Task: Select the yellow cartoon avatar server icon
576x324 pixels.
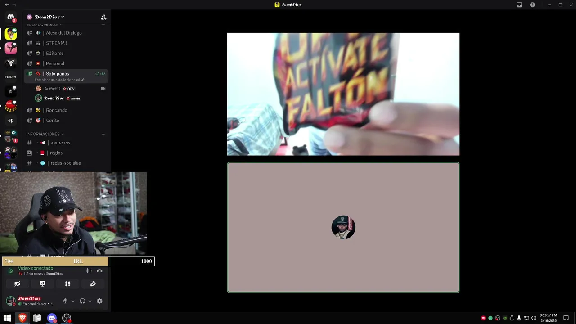Action: [11, 34]
